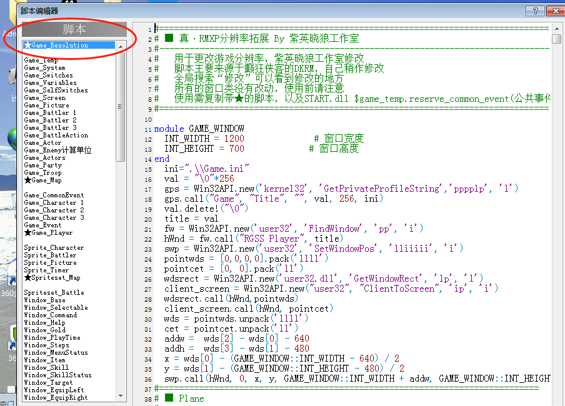Click the script list scrollbar thumb
The width and height of the screenshot is (565, 406).
121,107
